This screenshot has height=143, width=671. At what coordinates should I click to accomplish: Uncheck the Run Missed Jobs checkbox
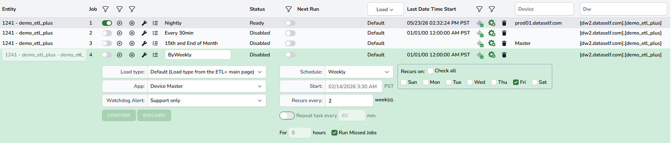(x=334, y=133)
